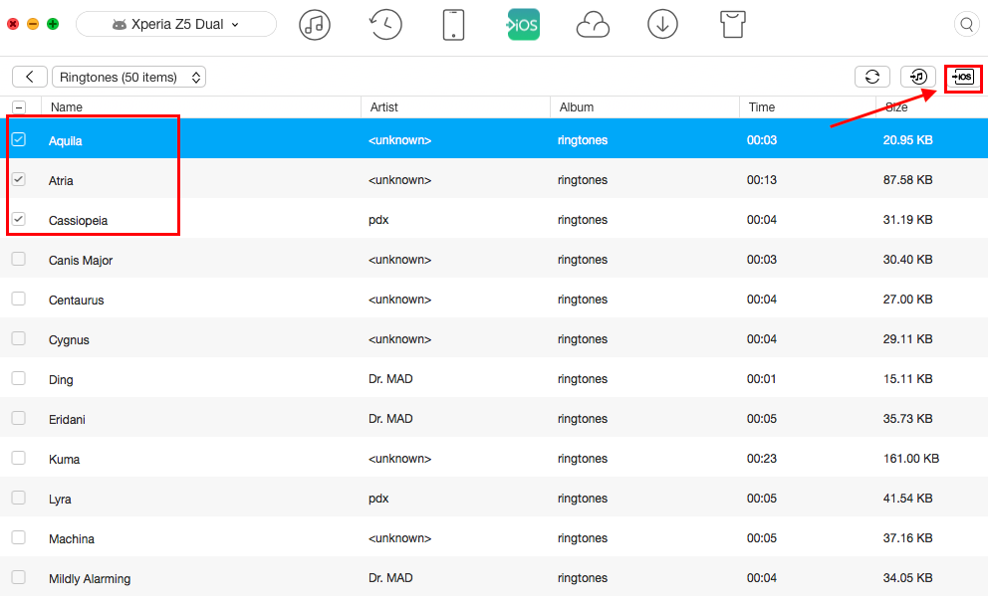Open the cloud icon in top toolbar
988x608 pixels.
(593, 26)
